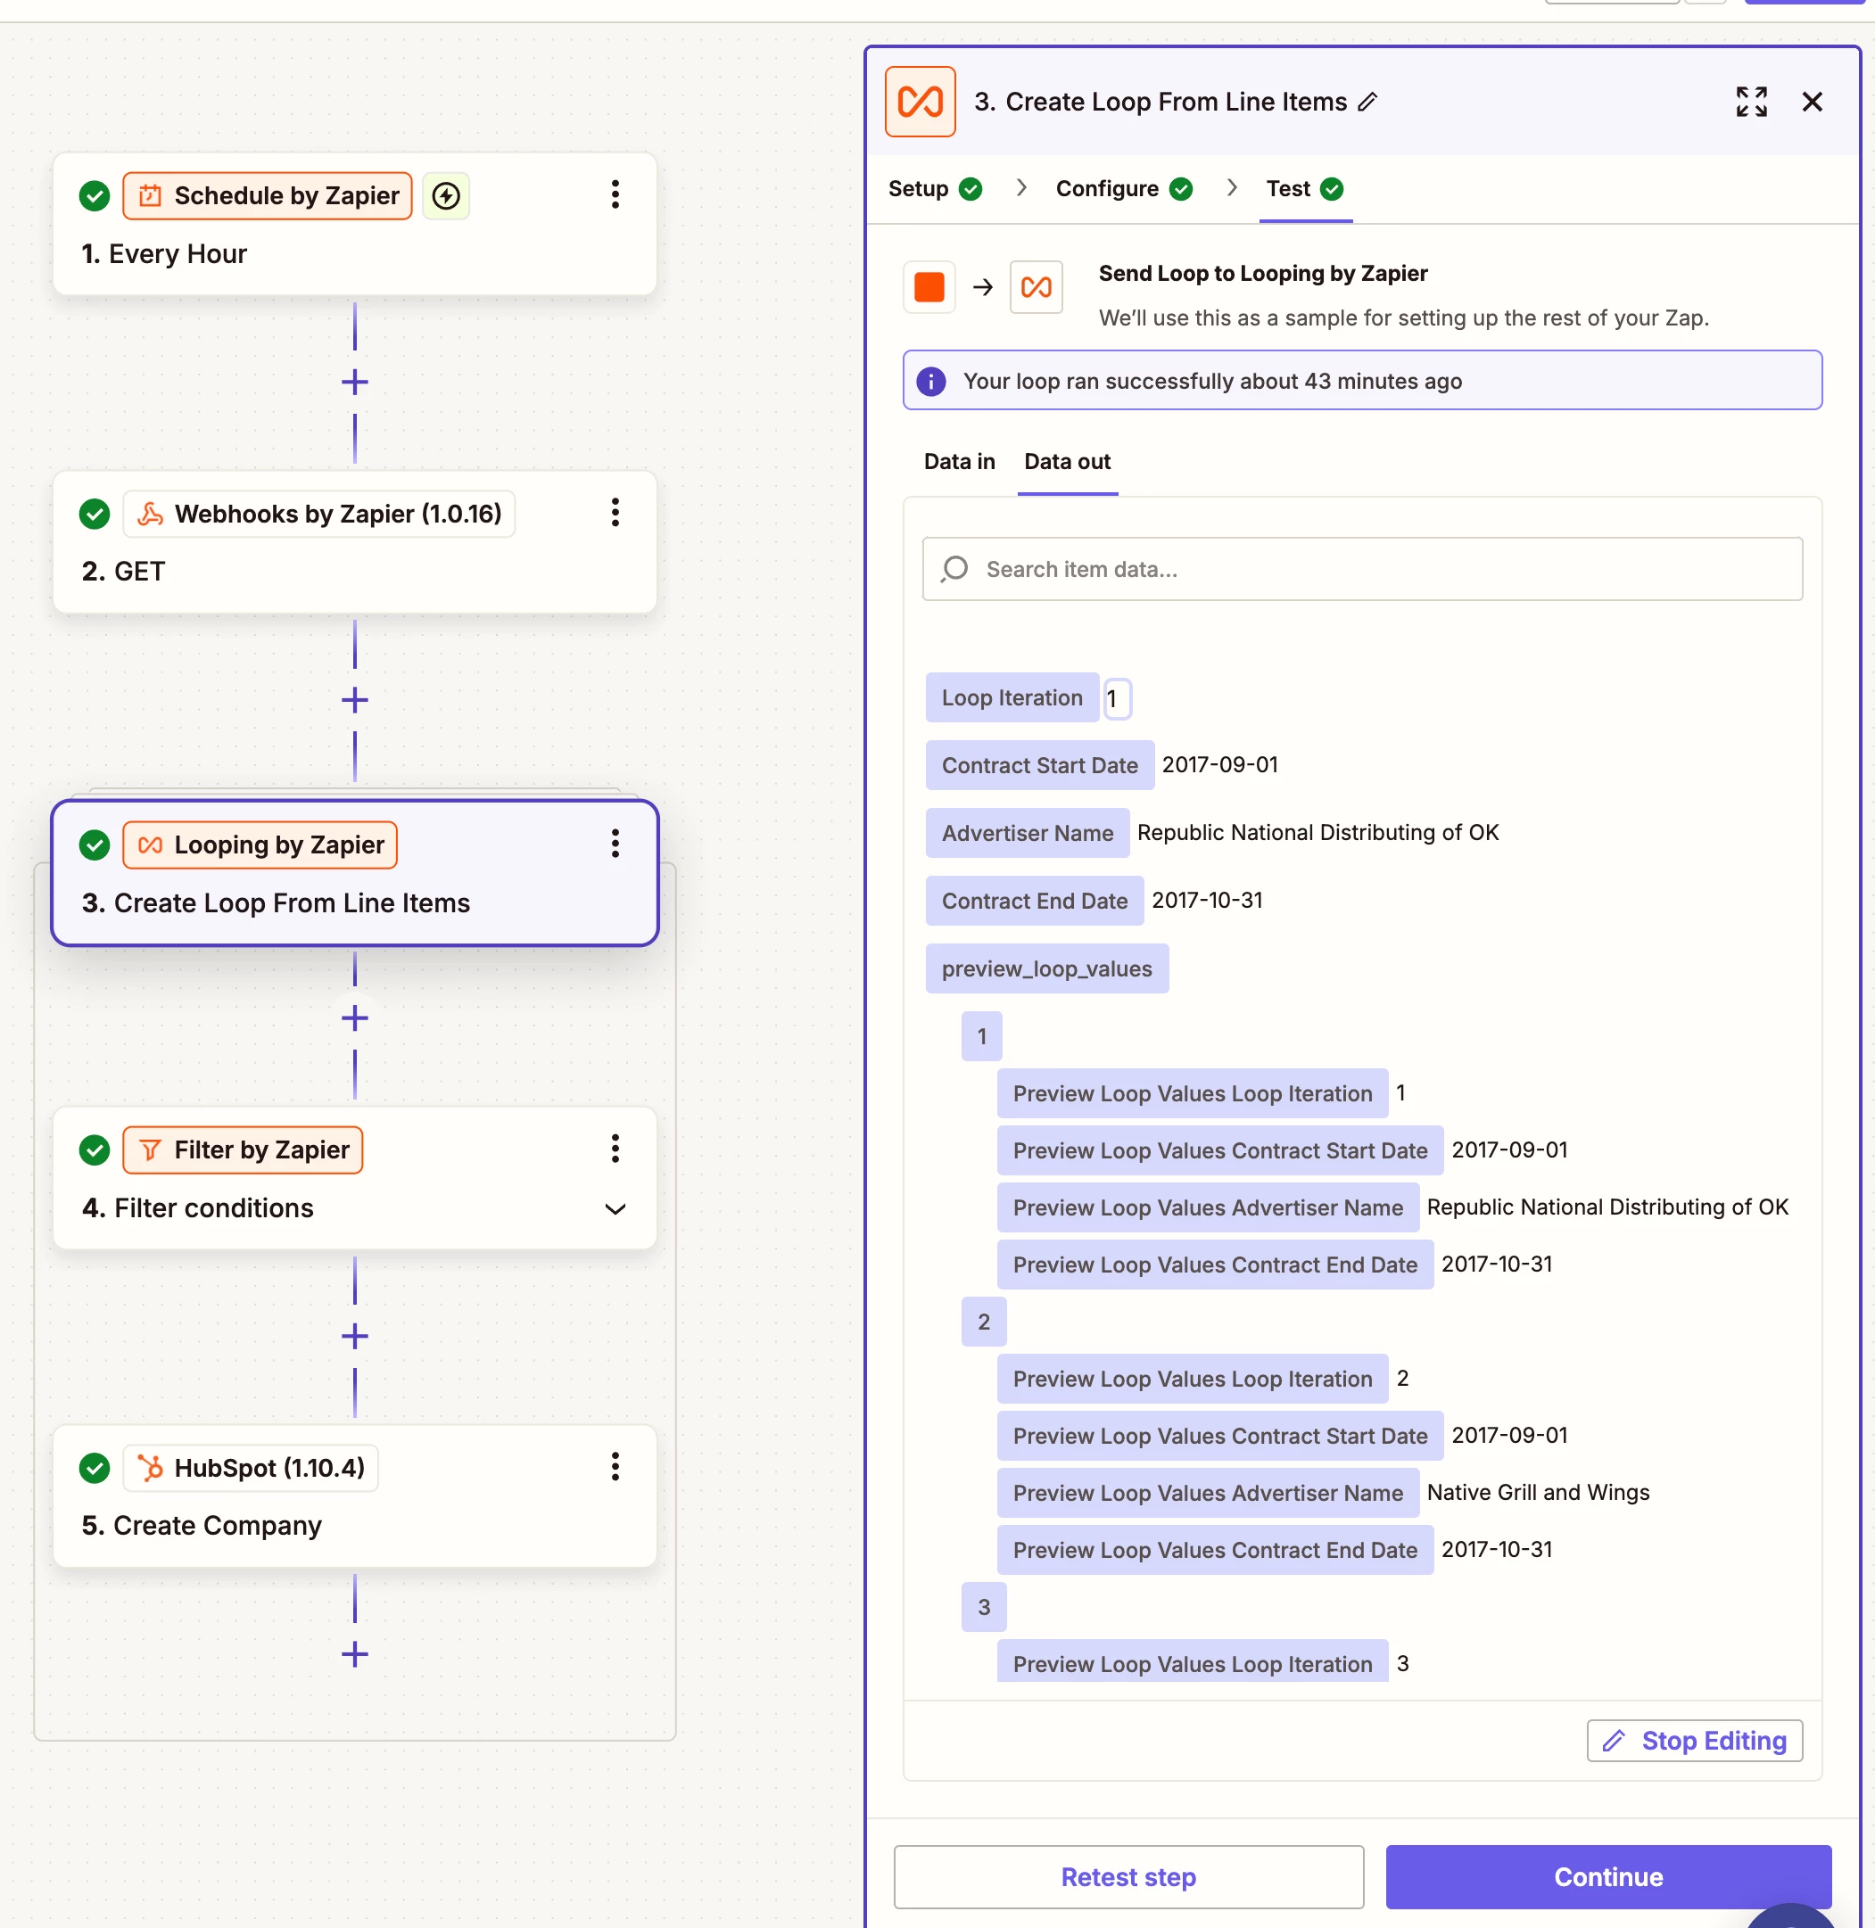Click preview loop values group 2 chip

pos(983,1322)
